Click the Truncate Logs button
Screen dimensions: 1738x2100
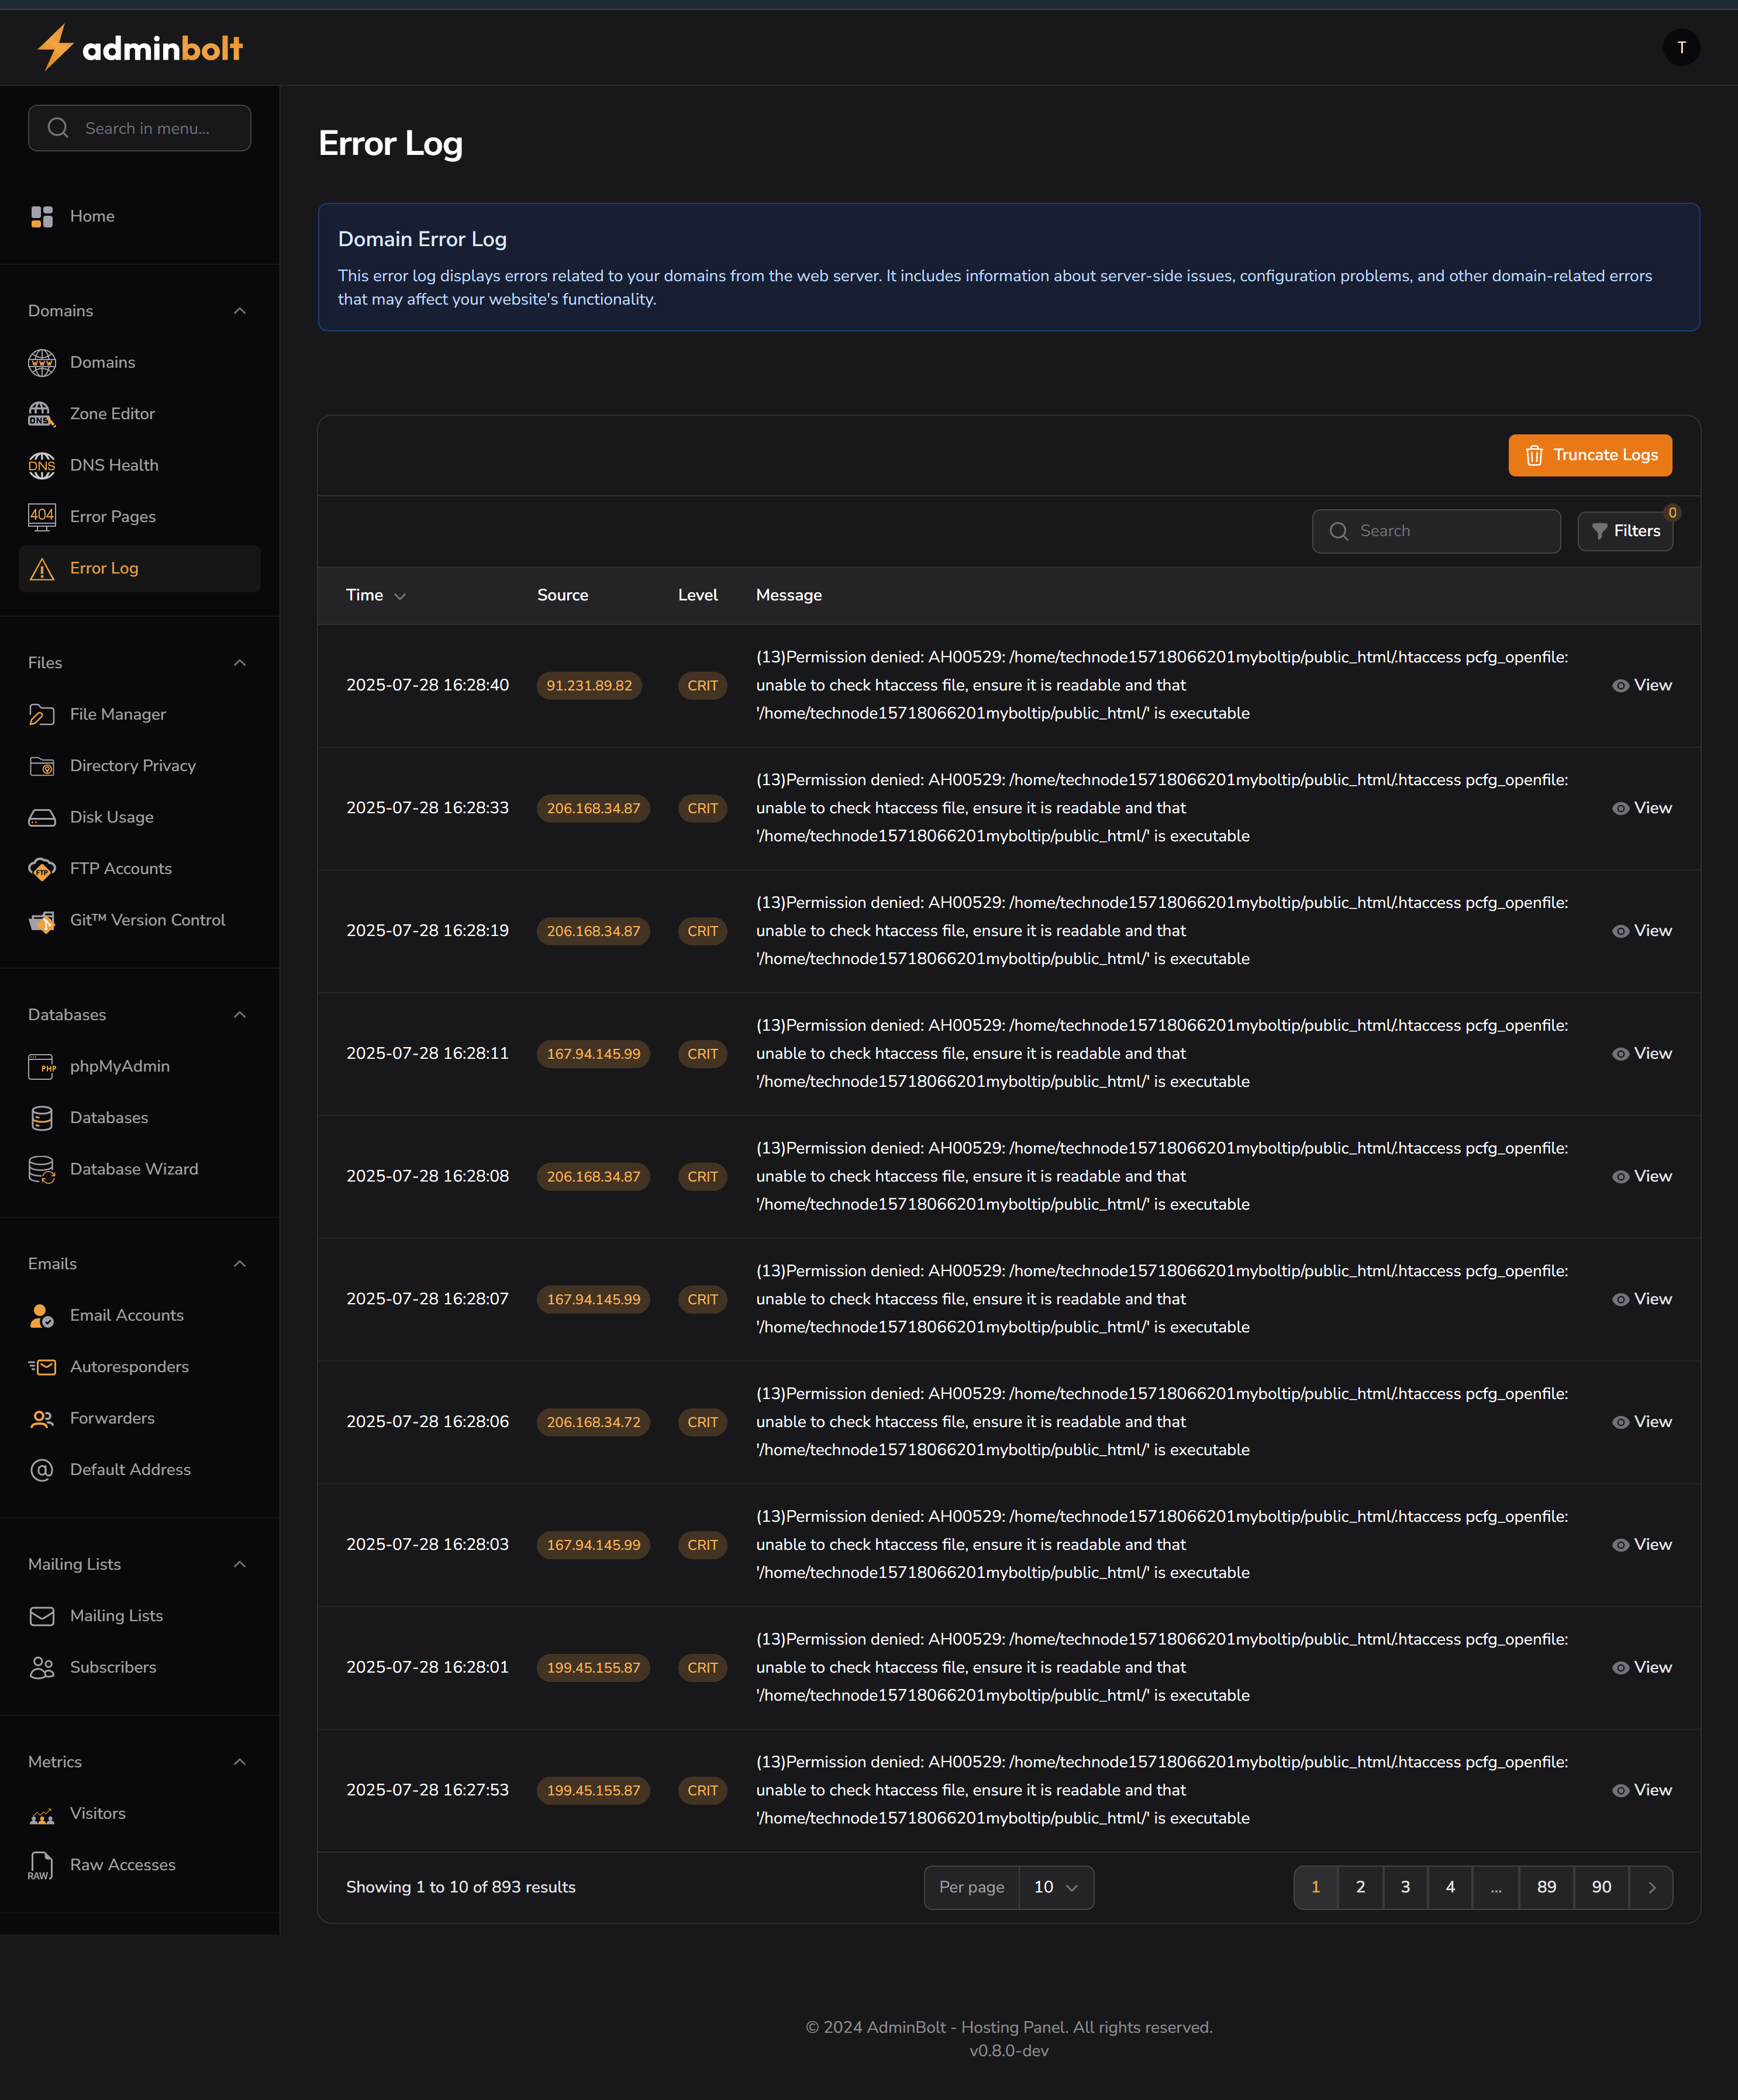(x=1589, y=455)
